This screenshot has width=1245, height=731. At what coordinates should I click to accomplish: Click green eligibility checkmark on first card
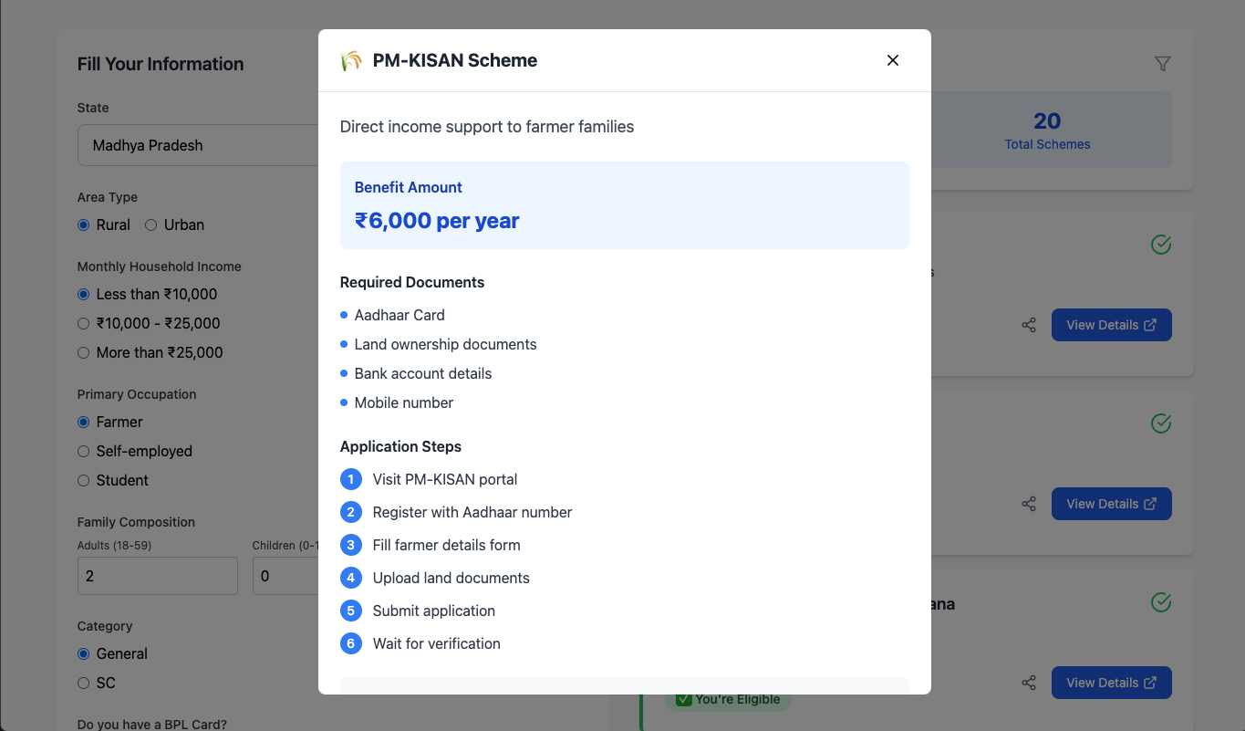pyautogui.click(x=1160, y=245)
